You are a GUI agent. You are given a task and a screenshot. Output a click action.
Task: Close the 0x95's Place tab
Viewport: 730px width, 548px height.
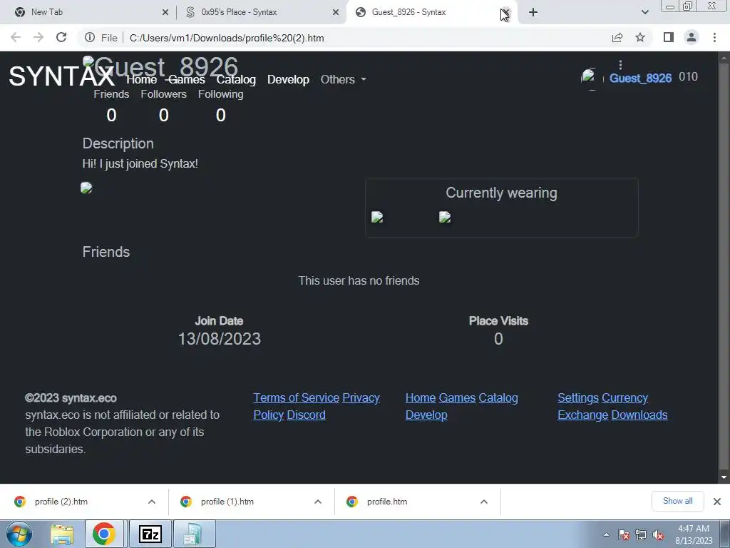coord(336,13)
